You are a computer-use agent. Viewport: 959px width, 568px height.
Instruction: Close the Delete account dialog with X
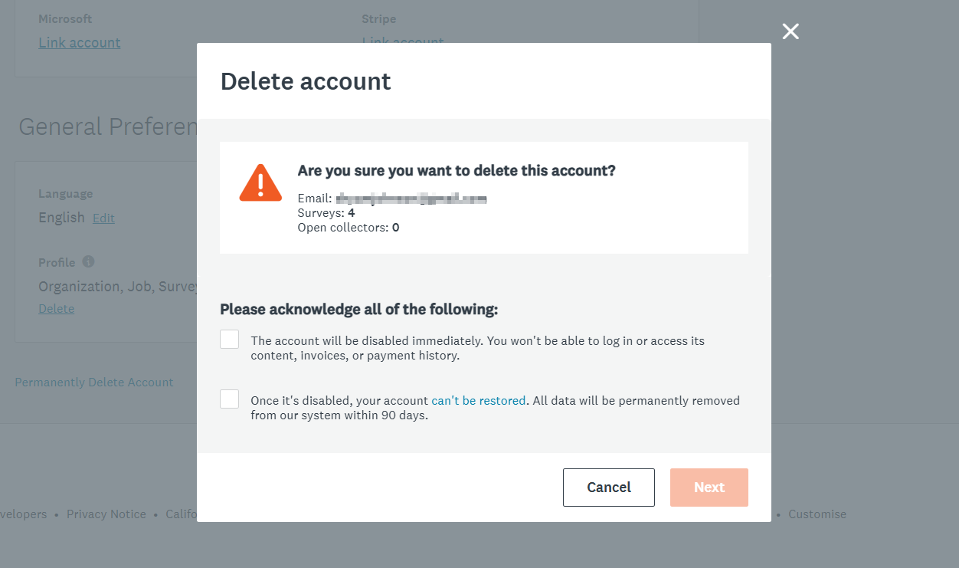tap(790, 31)
